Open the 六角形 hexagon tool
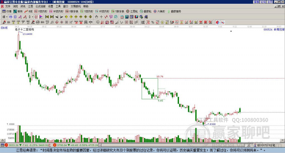 (x=159, y=11)
